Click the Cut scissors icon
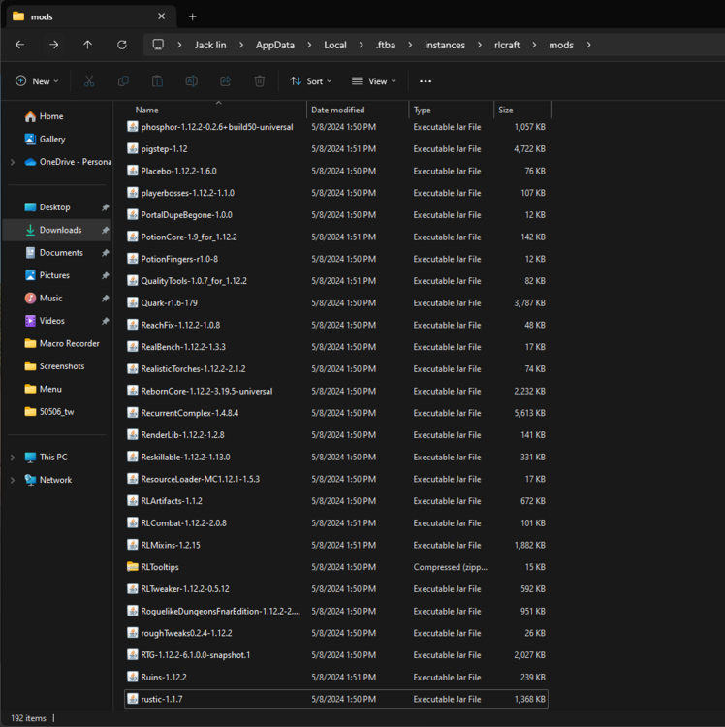 (89, 81)
